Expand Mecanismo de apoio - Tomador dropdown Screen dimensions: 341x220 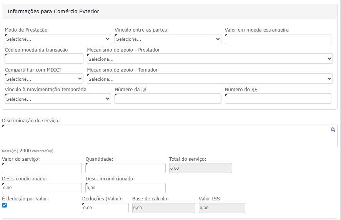click(210, 79)
